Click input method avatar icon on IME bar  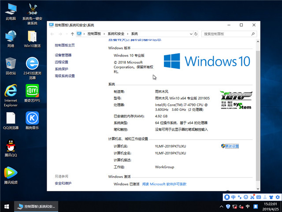227,197
